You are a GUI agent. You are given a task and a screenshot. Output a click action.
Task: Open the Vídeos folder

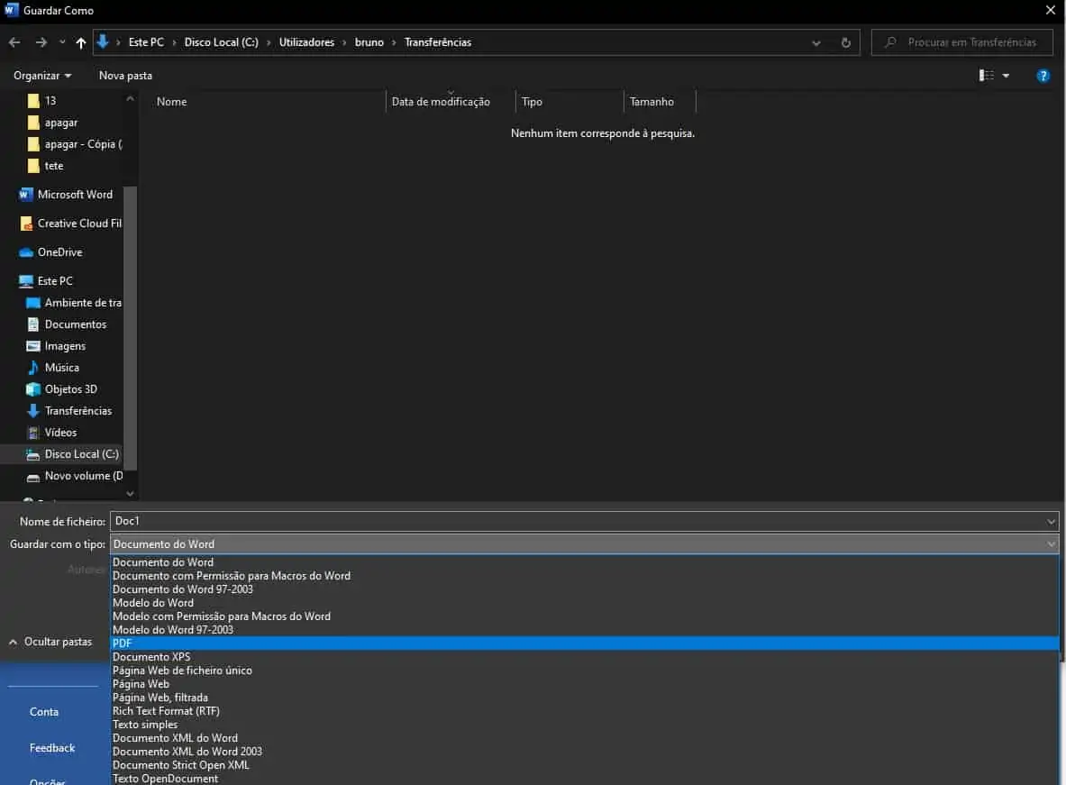(51, 433)
